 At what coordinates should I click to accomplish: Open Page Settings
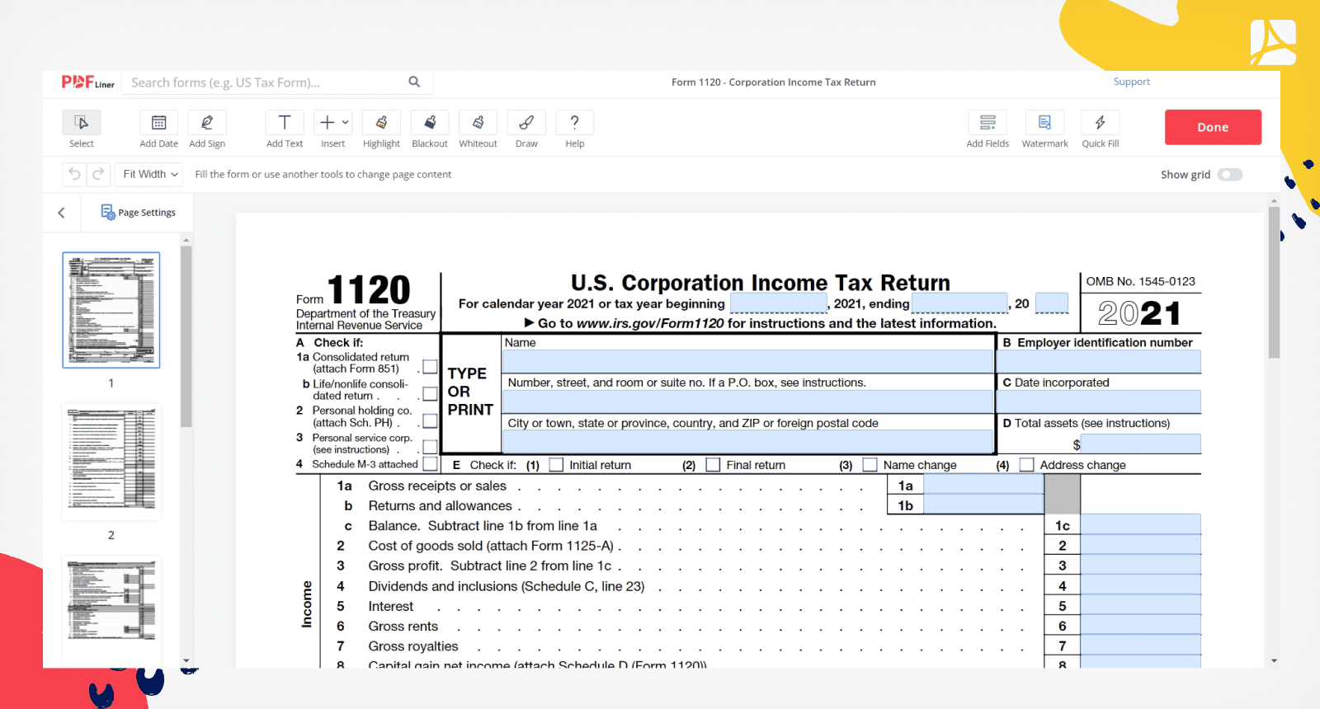[x=139, y=213]
